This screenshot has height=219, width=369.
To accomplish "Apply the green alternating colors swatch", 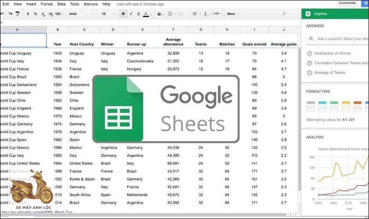I will tap(334, 106).
